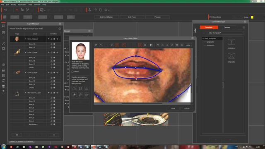Collapse the Bone_12_Layer group

tap(26, 39)
